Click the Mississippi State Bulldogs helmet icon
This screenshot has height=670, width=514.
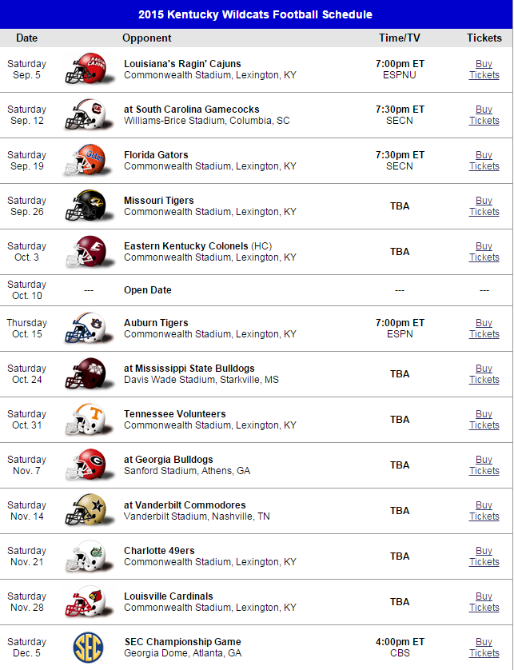(86, 374)
